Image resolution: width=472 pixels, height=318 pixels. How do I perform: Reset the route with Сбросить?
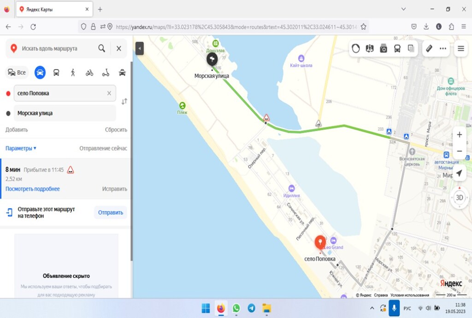click(116, 130)
